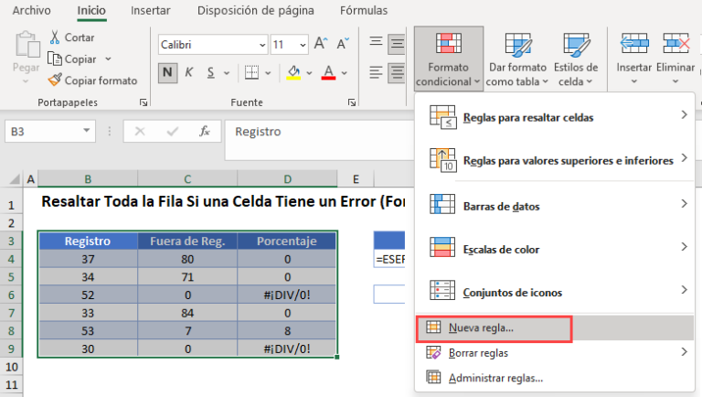Click the yellow fill color button
This screenshot has height=397, width=702.
pyautogui.click(x=293, y=72)
